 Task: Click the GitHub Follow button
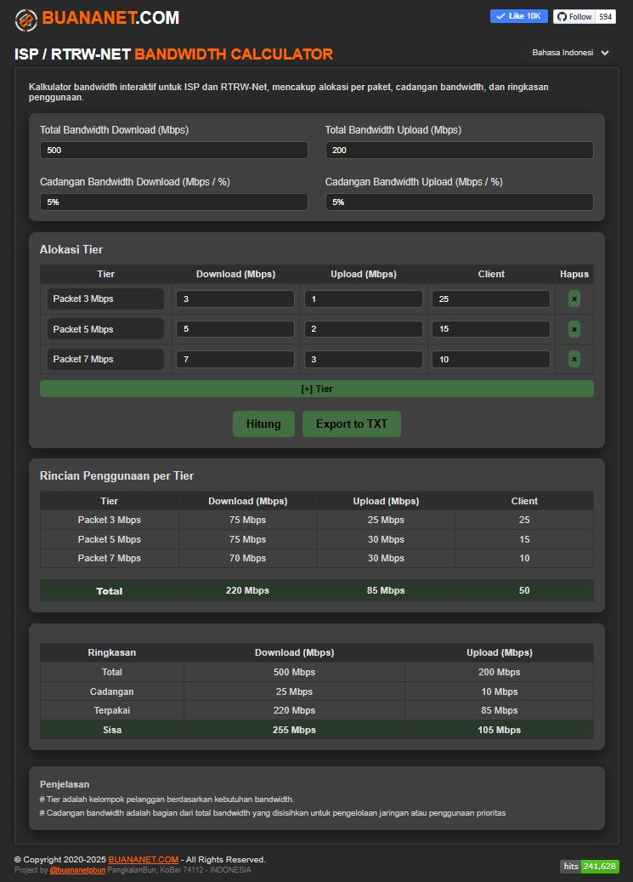tap(574, 16)
